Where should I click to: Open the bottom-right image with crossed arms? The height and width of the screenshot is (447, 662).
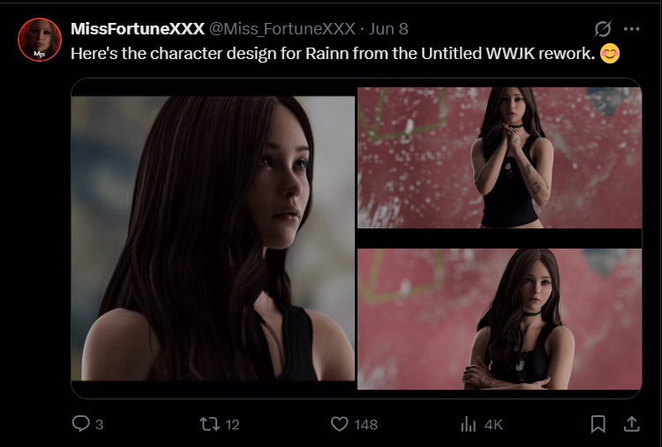[499, 318]
